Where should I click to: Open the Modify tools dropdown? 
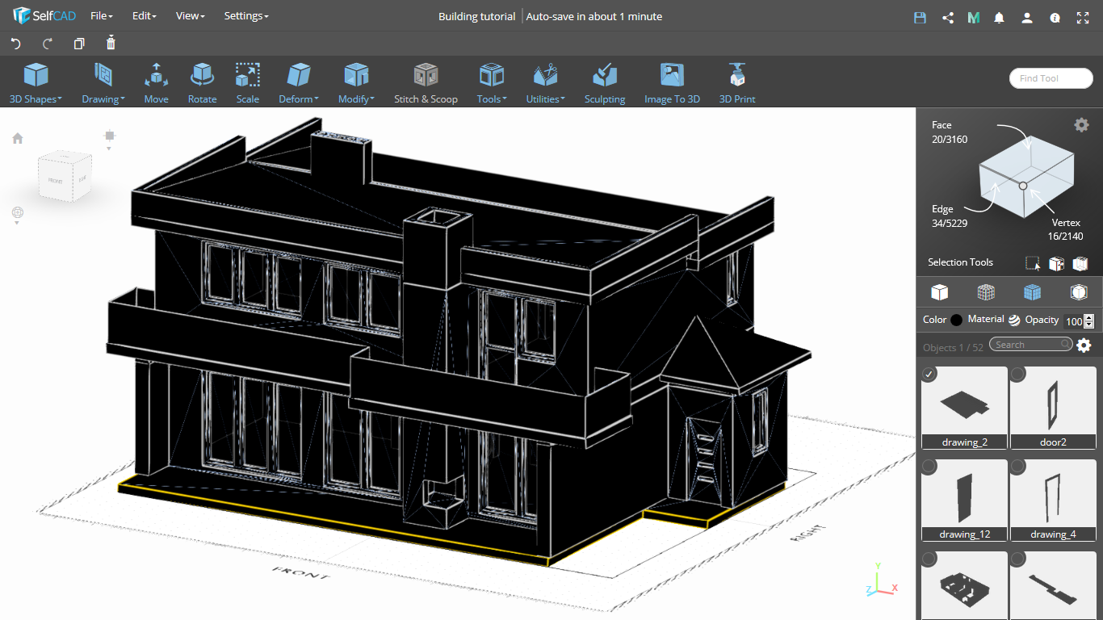point(356,84)
